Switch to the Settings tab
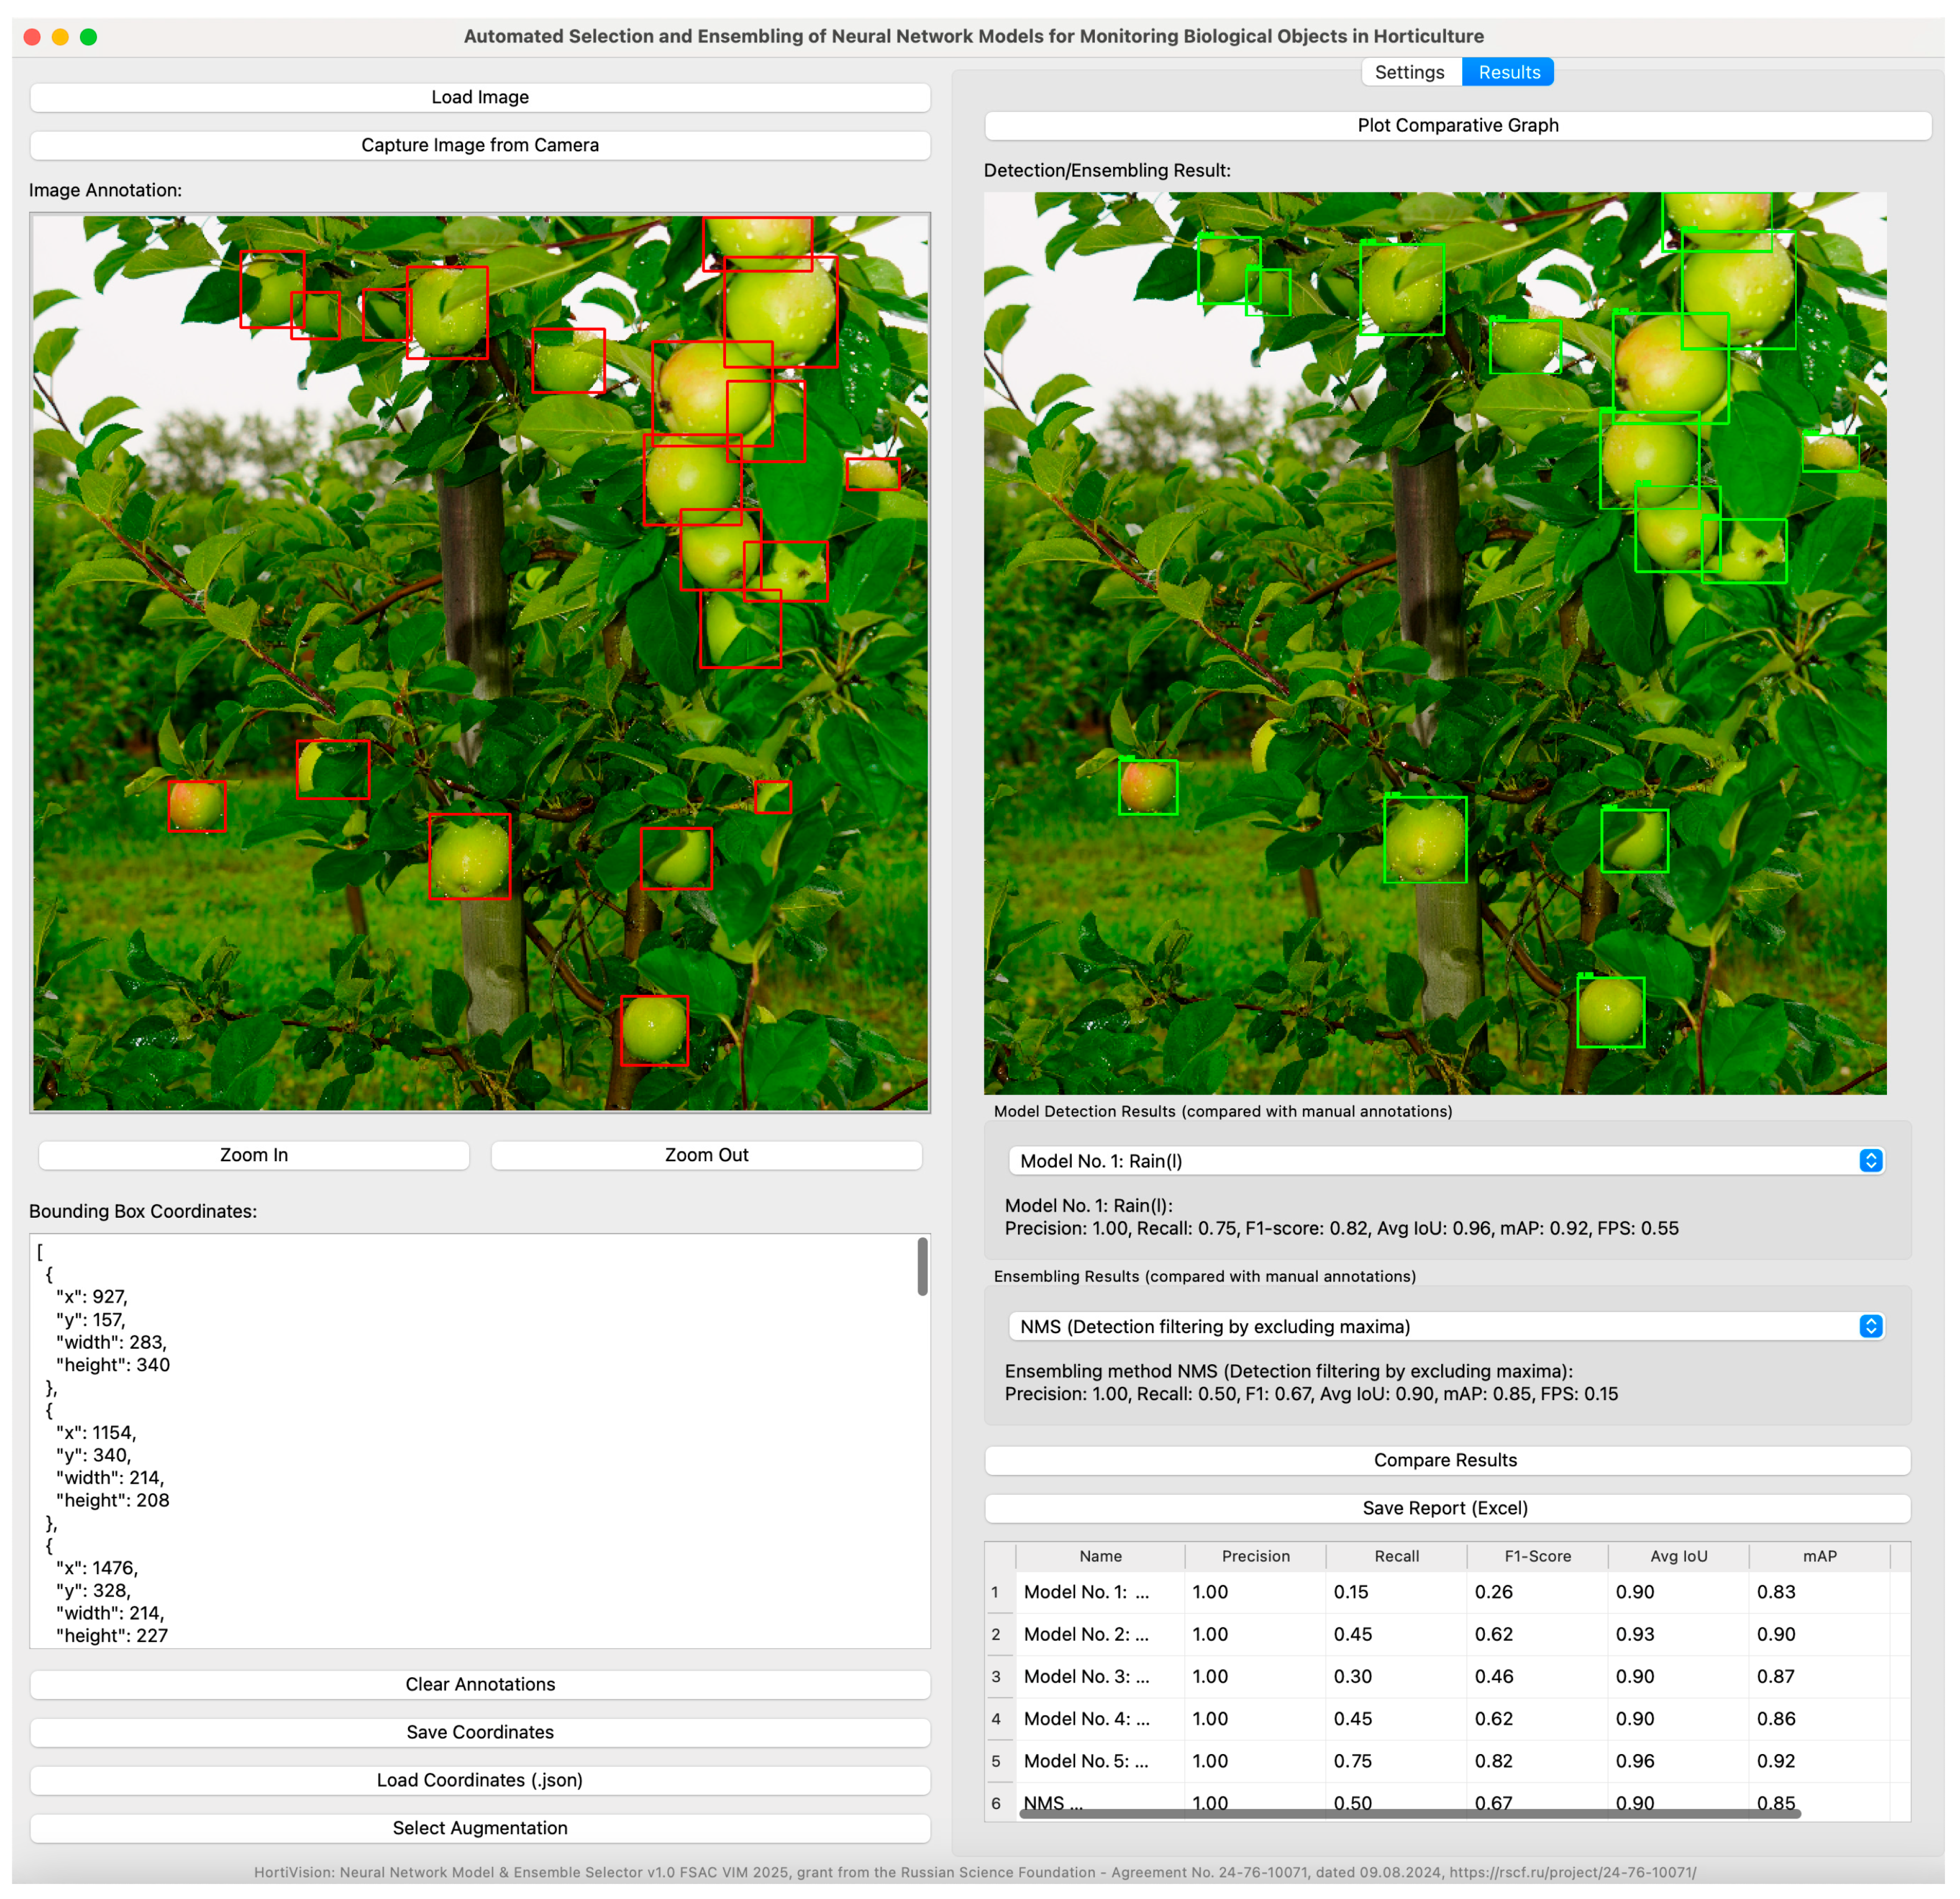The height and width of the screenshot is (1899, 1960). [1410, 72]
